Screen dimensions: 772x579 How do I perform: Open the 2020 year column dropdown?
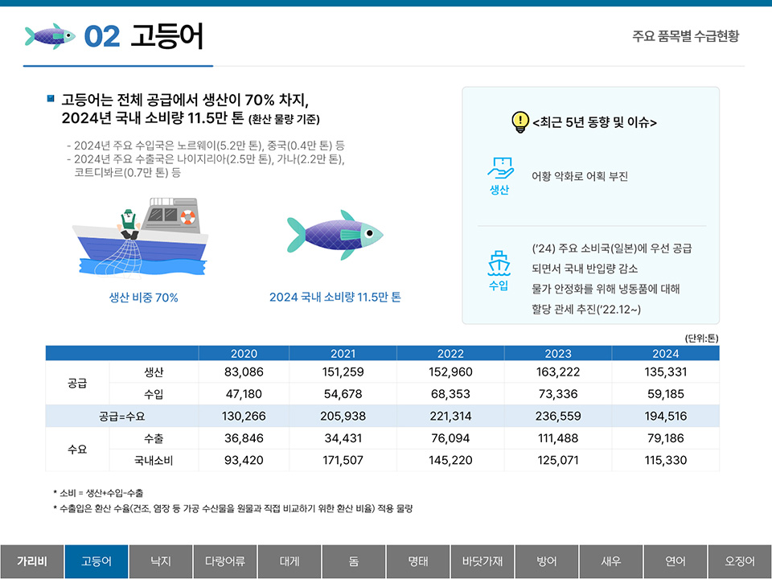245,353
